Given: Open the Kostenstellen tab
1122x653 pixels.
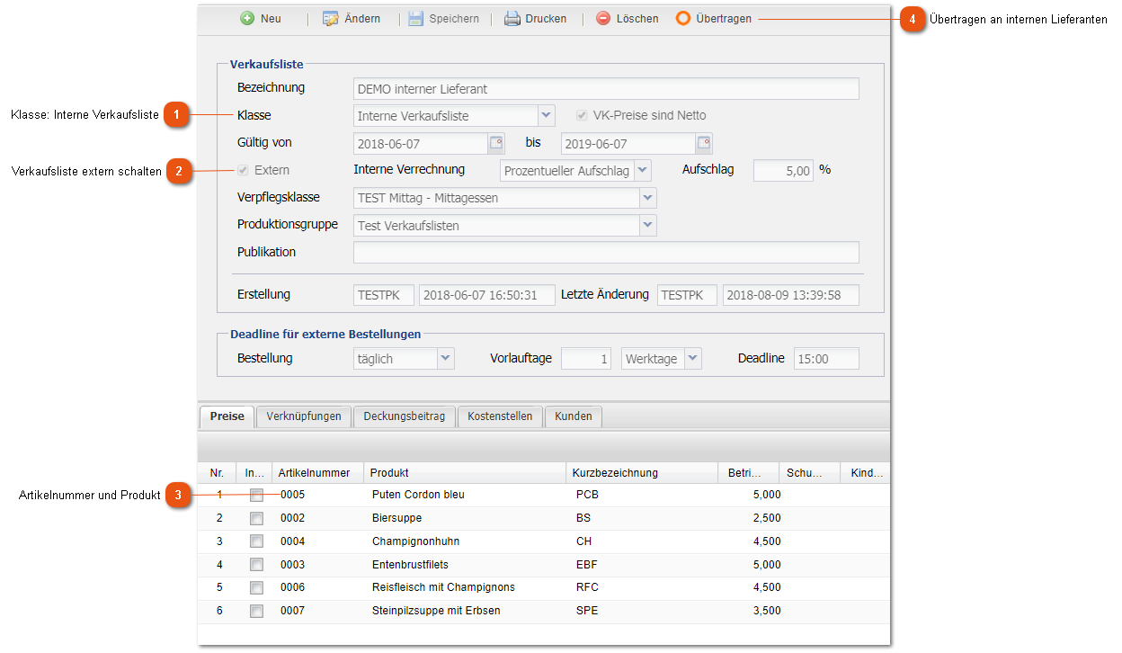Looking at the screenshot, I should coord(500,416).
